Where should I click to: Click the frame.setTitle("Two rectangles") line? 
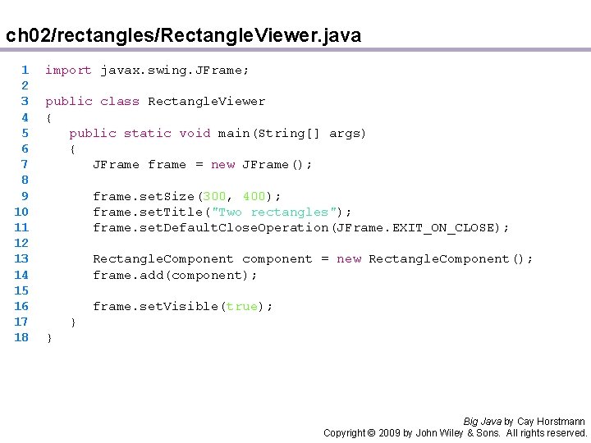coord(222,212)
